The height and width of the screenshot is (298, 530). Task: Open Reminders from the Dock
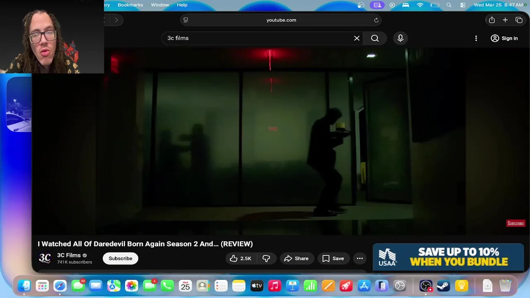(221, 286)
